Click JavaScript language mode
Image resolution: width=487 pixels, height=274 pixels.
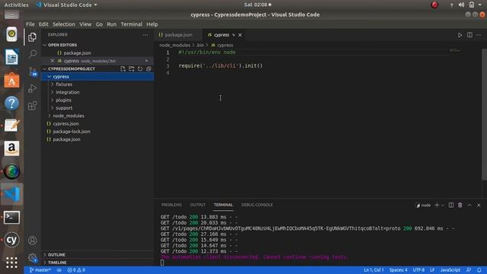(x=450, y=270)
